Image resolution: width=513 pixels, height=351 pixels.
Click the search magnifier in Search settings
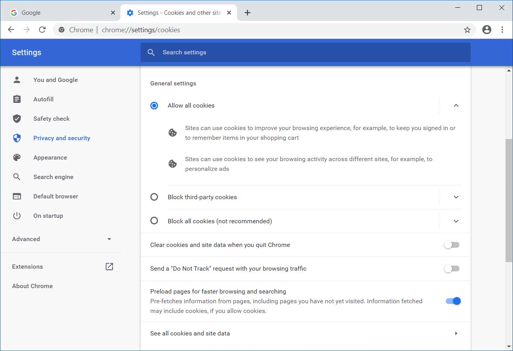click(151, 52)
